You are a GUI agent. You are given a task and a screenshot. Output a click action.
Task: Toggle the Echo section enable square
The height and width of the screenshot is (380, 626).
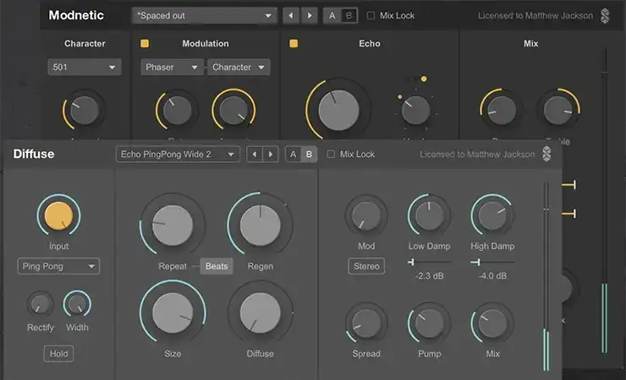coord(294,43)
